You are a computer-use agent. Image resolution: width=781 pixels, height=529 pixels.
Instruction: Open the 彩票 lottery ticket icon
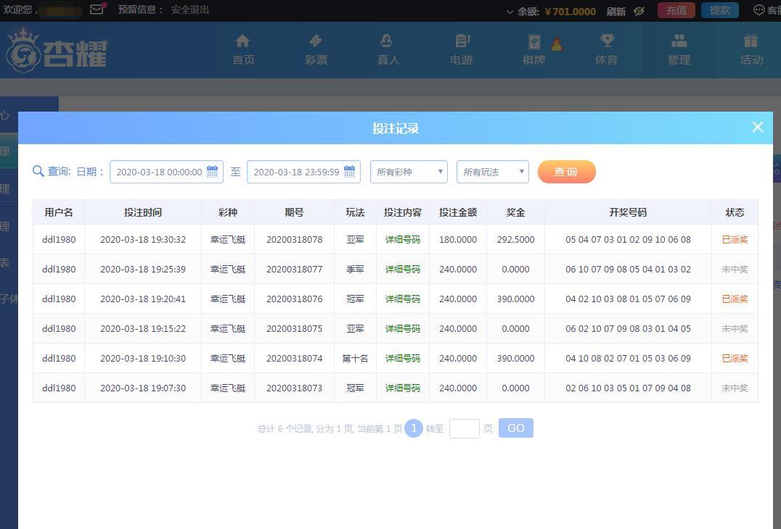pos(316,41)
